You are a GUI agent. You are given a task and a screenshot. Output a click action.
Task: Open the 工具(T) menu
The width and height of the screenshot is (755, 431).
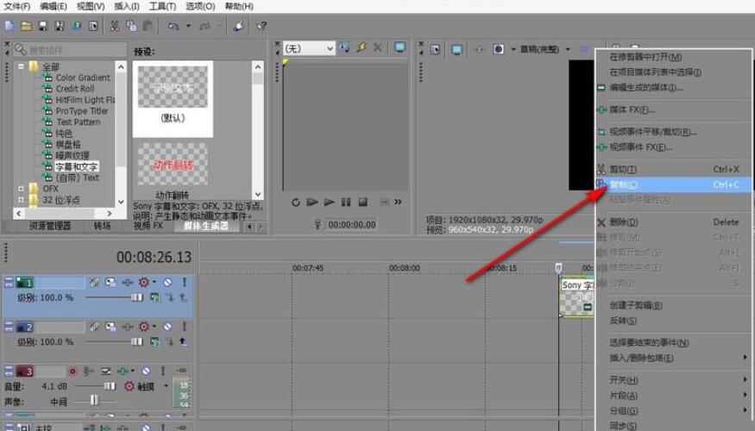162,6
